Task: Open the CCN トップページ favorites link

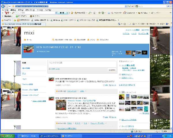Action: click(x=69, y=20)
